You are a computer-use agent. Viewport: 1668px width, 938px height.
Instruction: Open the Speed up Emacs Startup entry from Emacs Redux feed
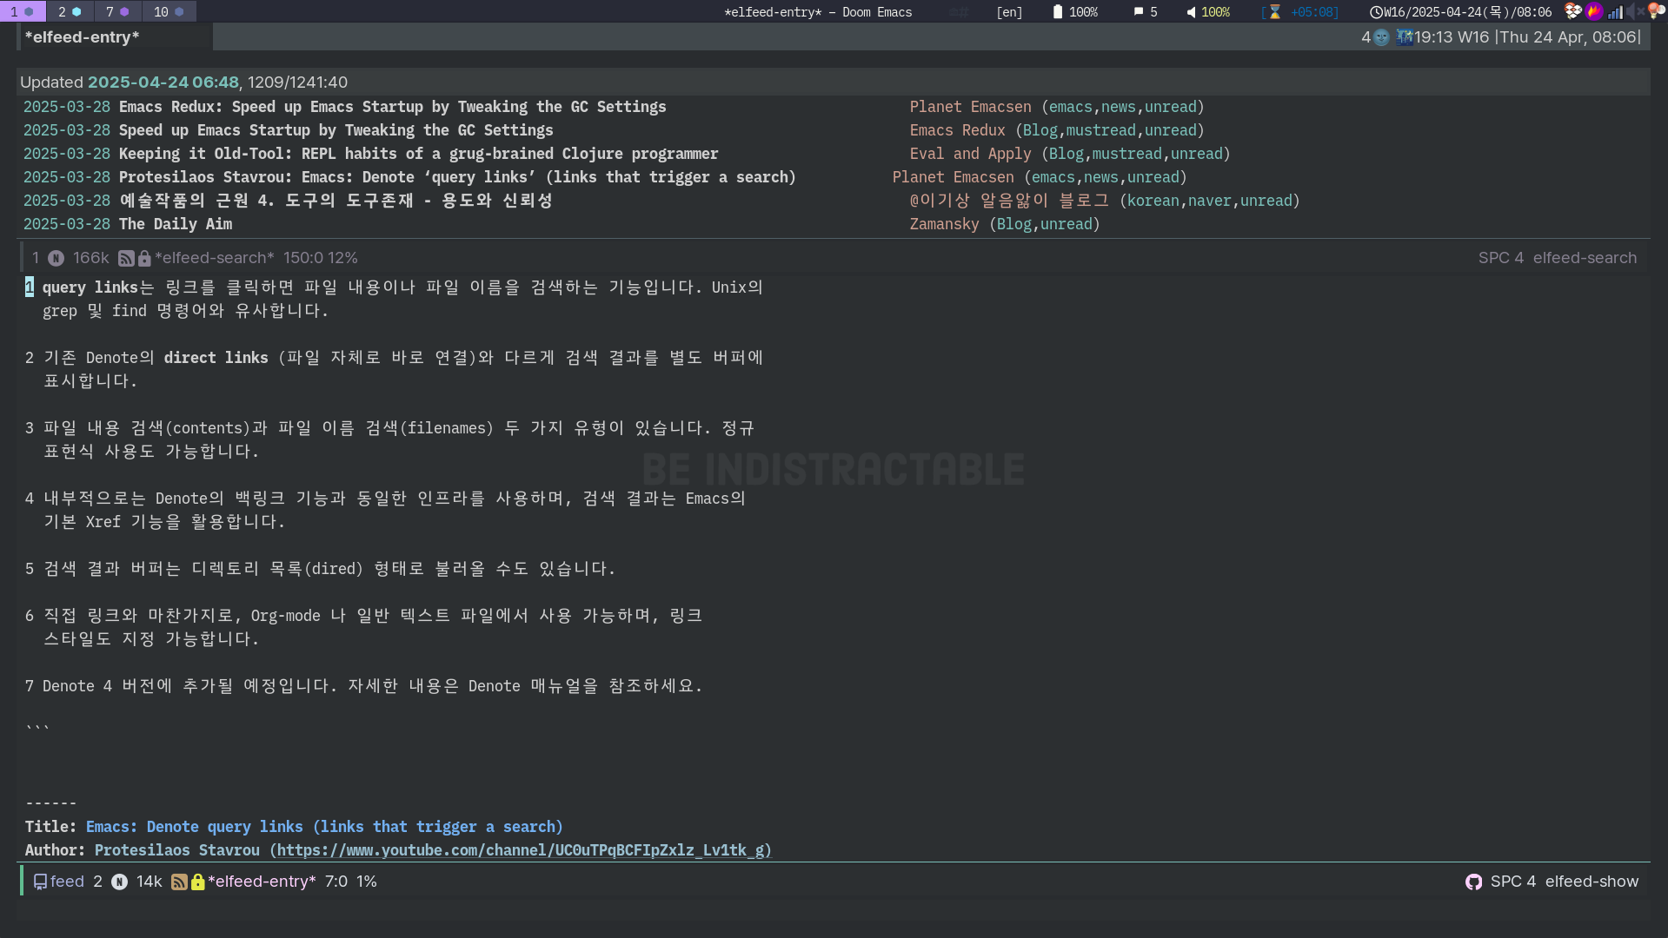pos(336,130)
